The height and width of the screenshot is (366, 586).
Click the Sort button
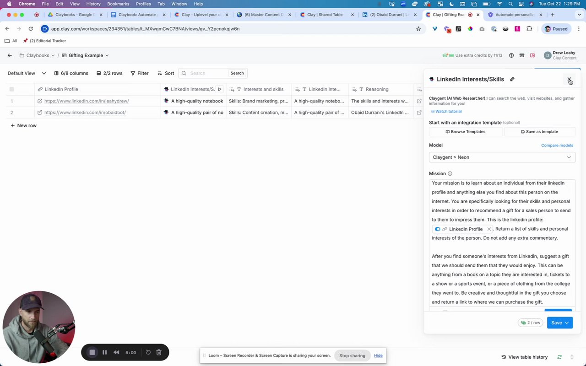[166, 73]
